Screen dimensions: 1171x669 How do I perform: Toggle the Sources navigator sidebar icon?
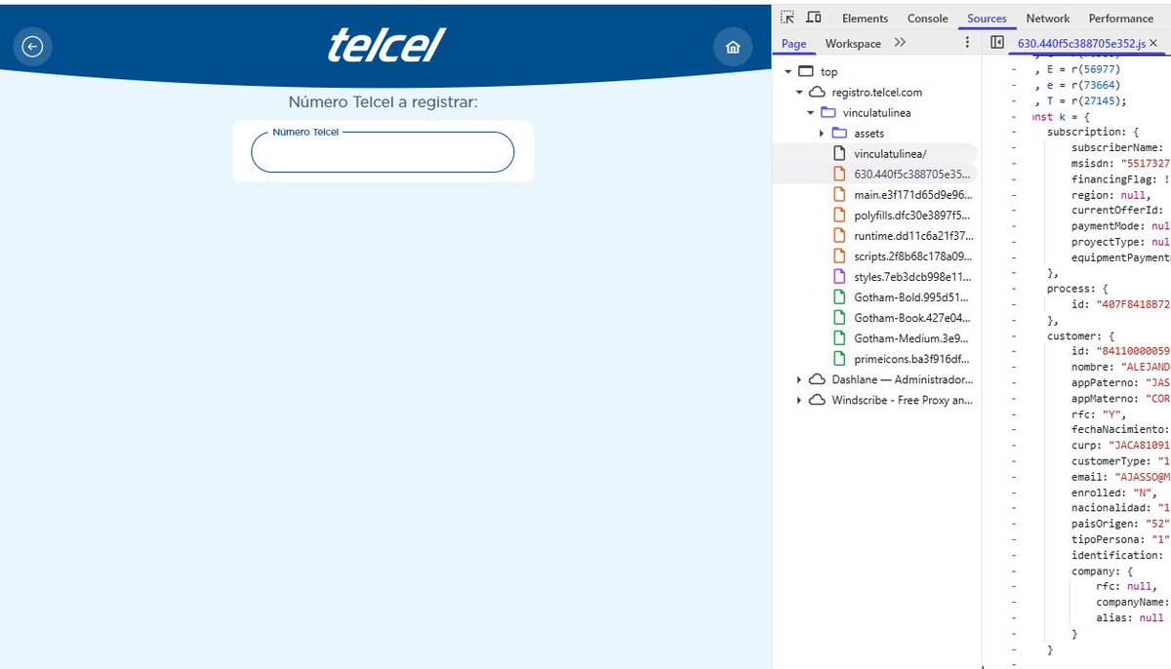pyautogui.click(x=996, y=43)
